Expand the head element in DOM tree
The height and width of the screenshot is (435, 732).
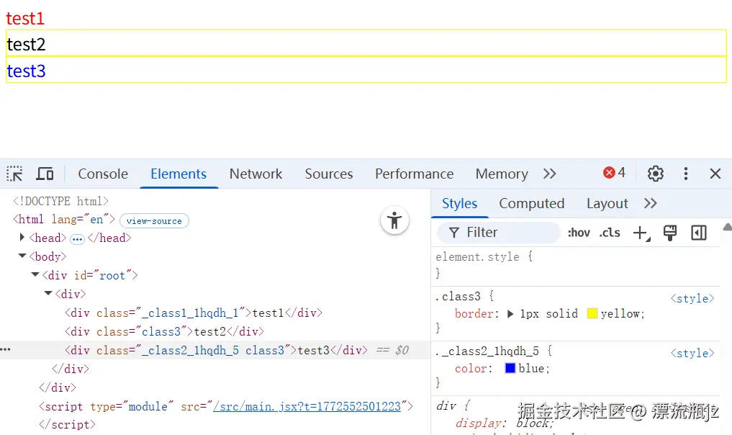coord(21,238)
